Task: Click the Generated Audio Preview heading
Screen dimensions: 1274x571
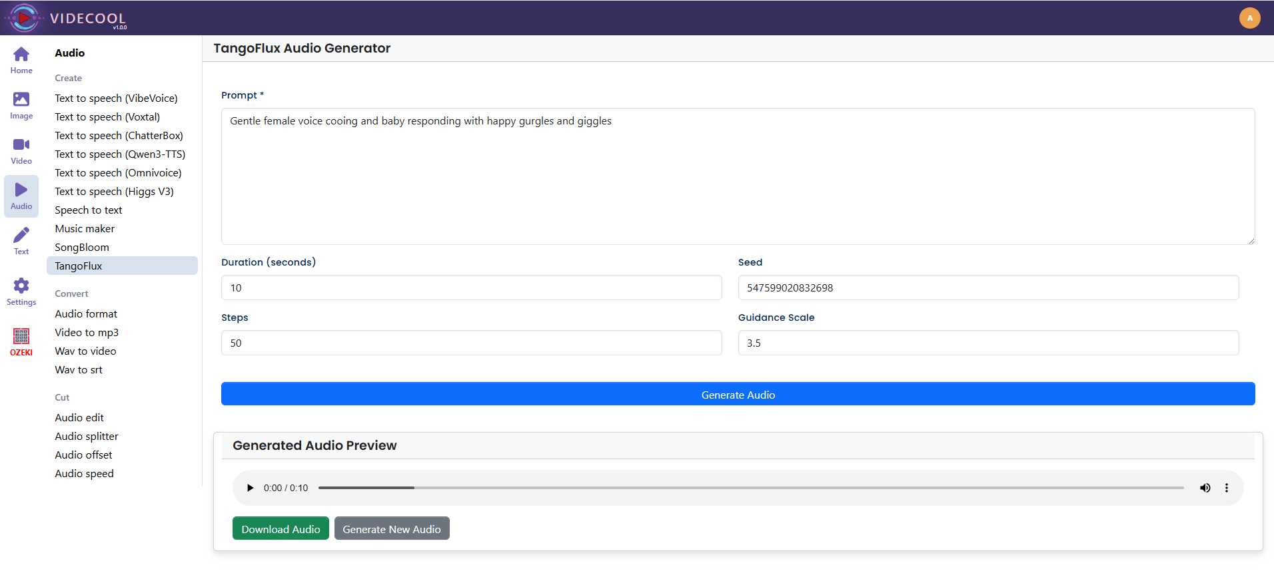Action: click(x=315, y=445)
